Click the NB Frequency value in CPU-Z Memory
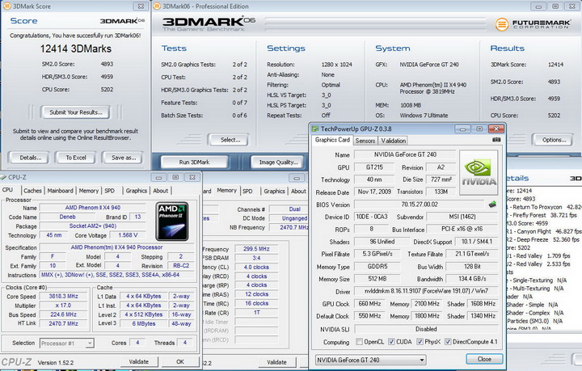 289,227
